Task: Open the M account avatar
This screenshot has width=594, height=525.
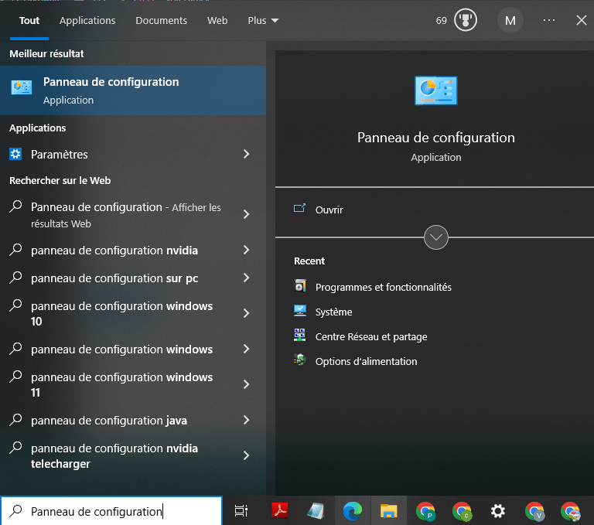Action: pos(510,20)
